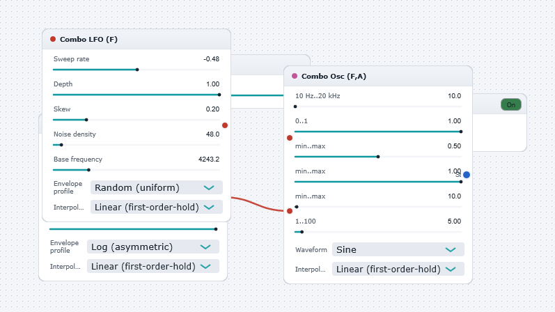555x312 pixels.
Task: Click the Noise density label
Action: point(75,134)
